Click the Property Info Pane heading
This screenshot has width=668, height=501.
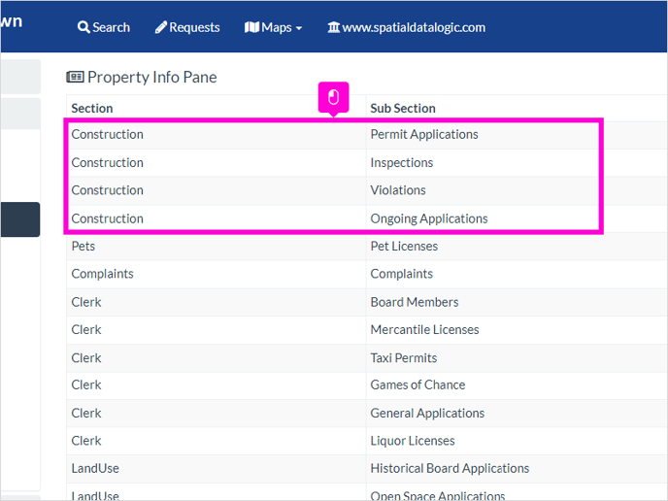click(x=152, y=77)
